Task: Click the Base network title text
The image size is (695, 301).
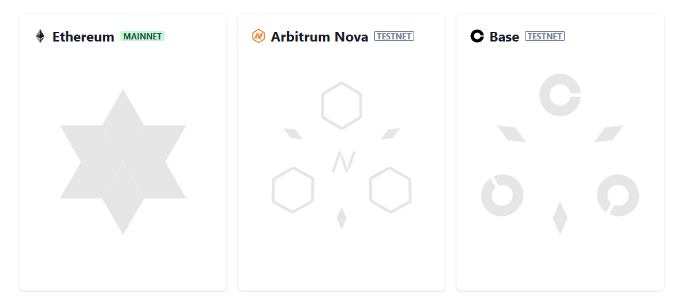Action: point(504,37)
